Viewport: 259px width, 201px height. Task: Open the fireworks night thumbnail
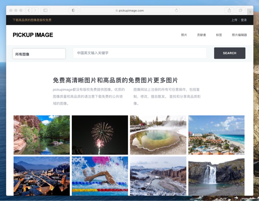(x=100, y=135)
